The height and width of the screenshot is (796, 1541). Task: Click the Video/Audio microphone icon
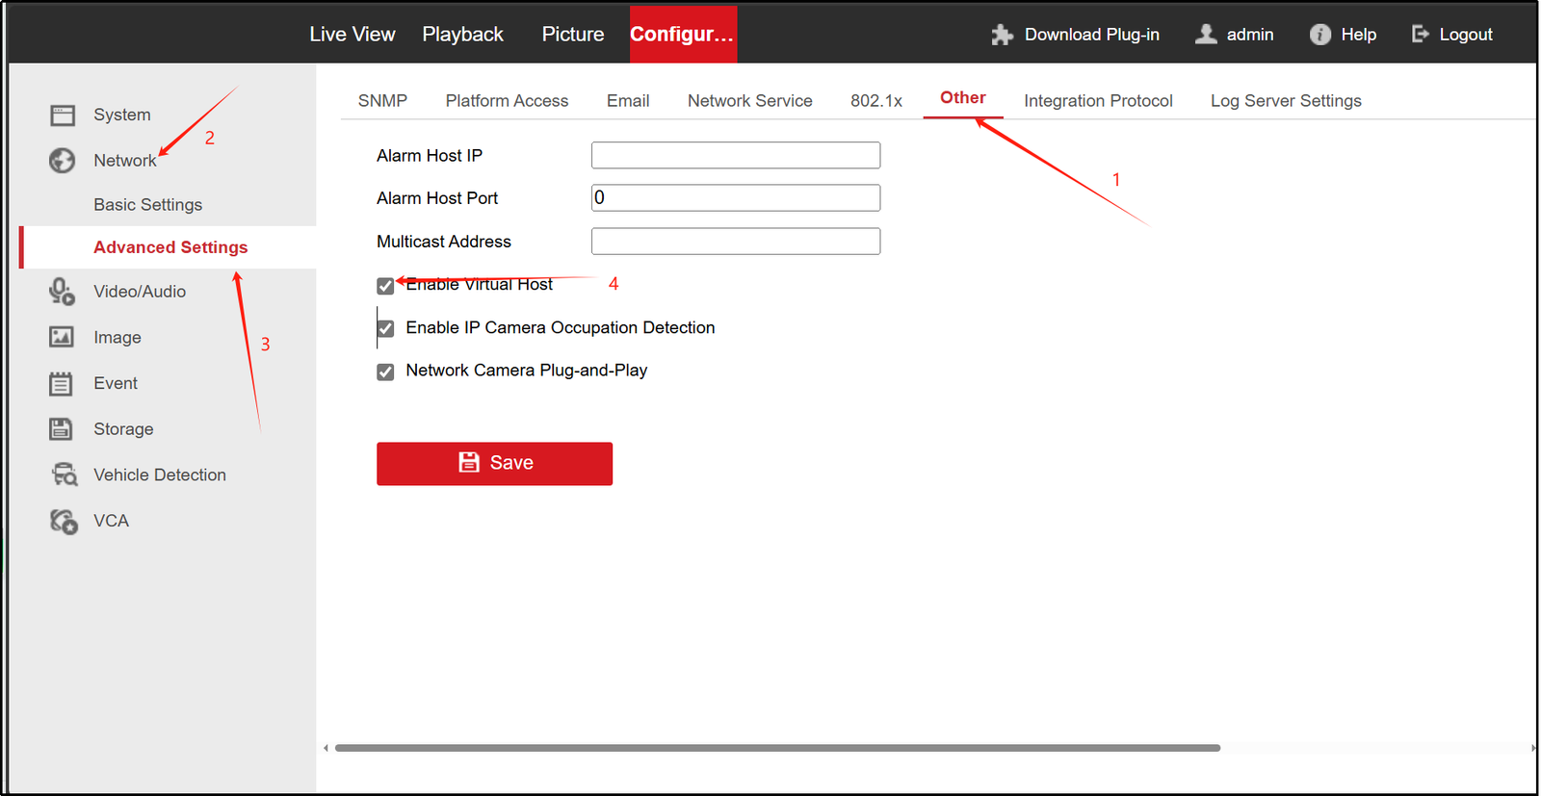coord(63,292)
